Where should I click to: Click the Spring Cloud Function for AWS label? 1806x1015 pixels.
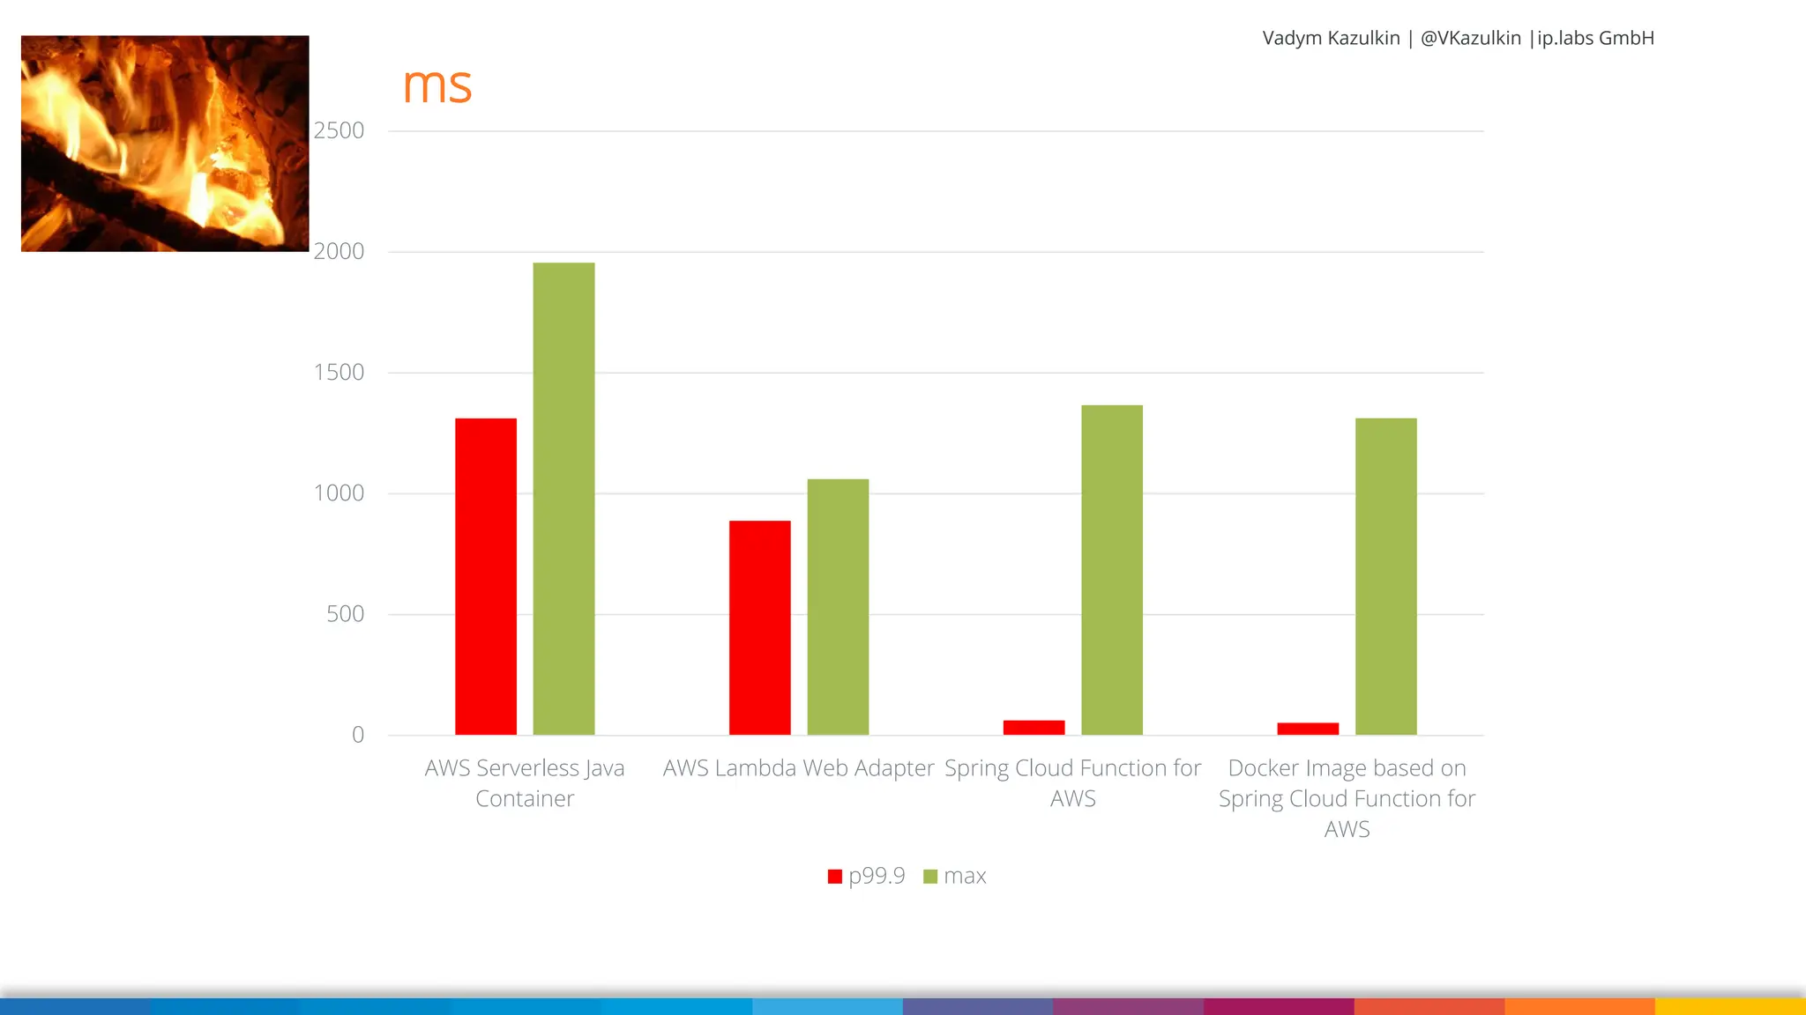pos(1072,783)
